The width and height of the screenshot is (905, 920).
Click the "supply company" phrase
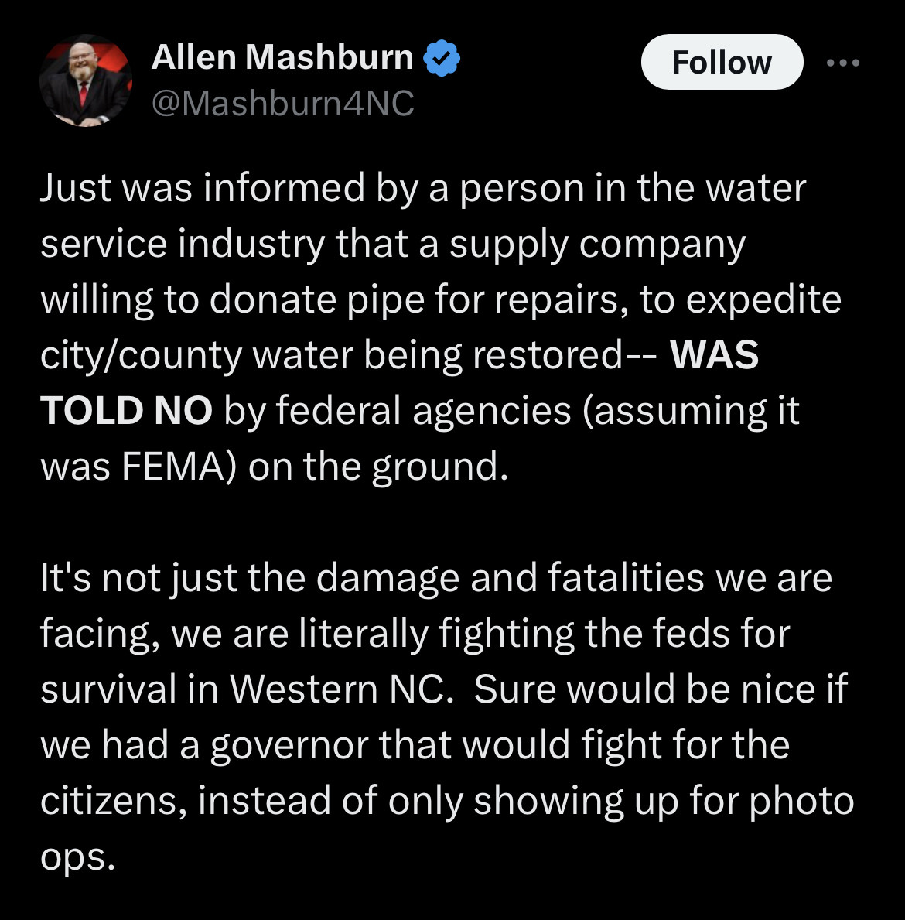(x=597, y=245)
